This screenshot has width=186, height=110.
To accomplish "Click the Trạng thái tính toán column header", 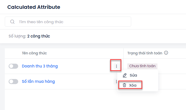I will [145, 53].
